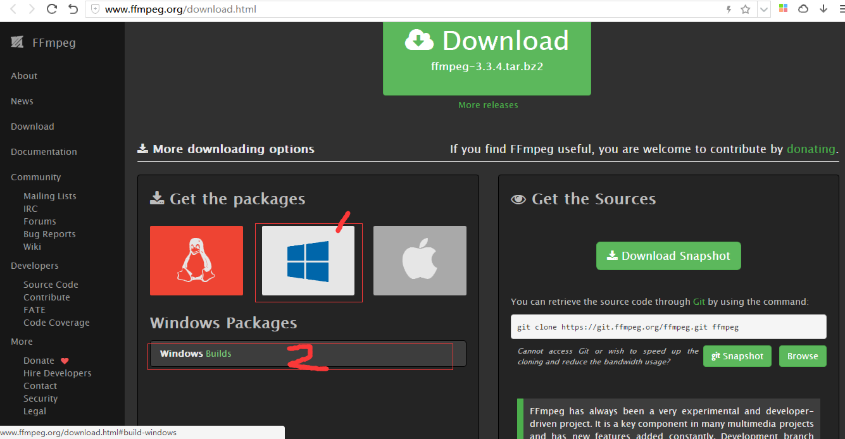Click the shield icon in address bar
The image size is (845, 439).
[x=95, y=9]
